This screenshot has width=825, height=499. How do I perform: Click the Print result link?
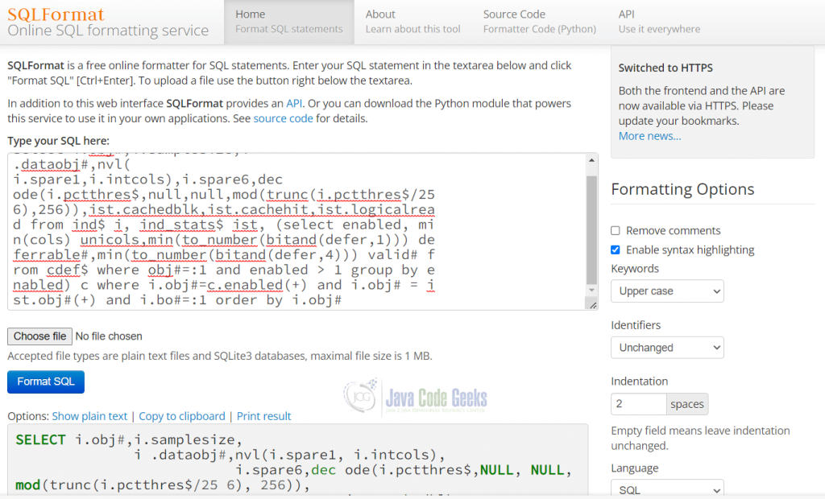(263, 416)
